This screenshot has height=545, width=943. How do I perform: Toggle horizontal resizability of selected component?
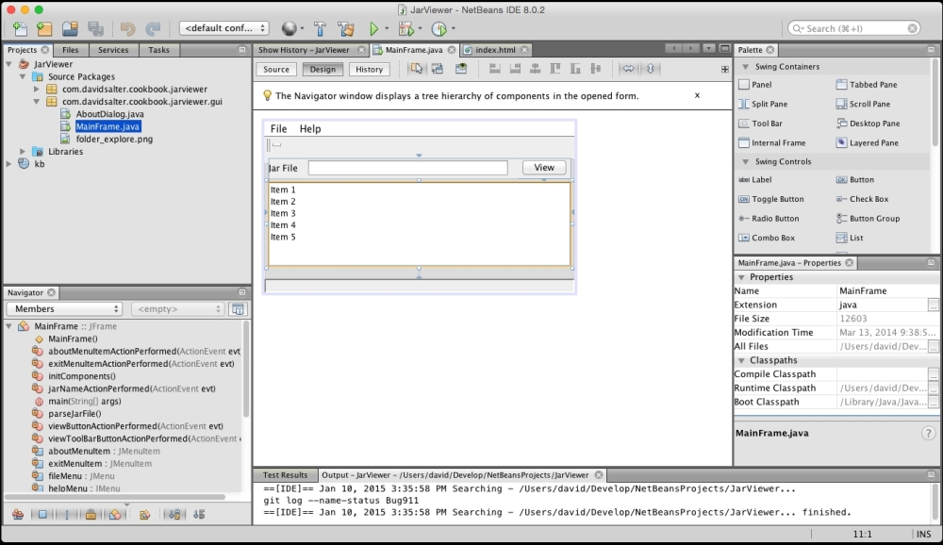(x=630, y=68)
